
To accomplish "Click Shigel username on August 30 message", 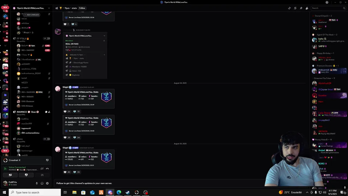I will tap(65, 148).
